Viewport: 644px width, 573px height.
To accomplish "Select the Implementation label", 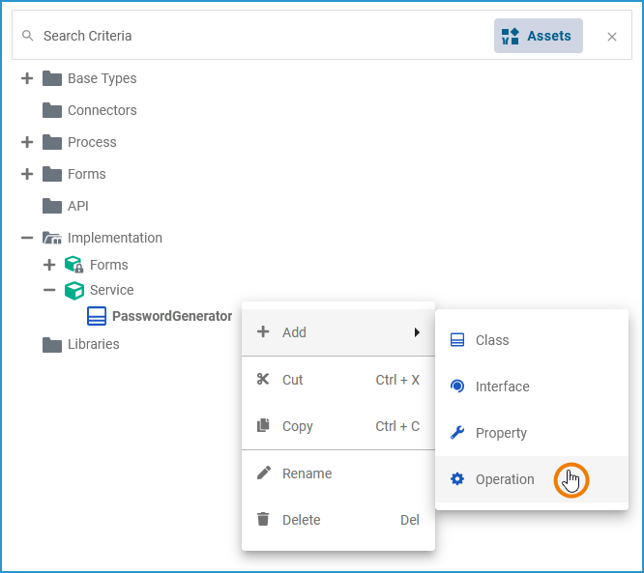I will [115, 238].
